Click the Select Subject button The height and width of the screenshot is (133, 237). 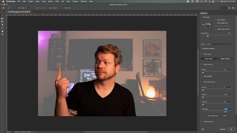(x=53, y=8)
